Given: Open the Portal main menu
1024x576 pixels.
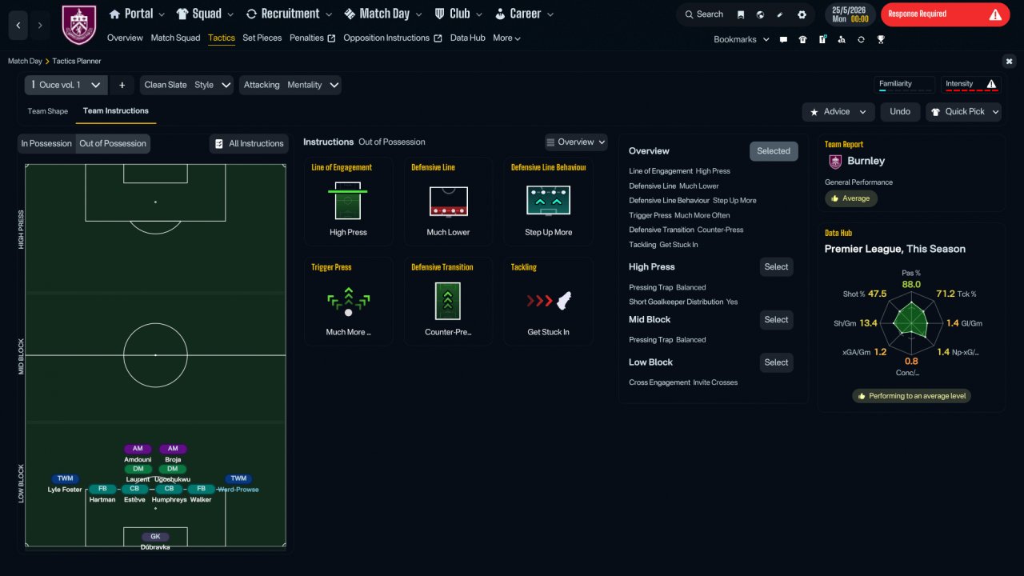Looking at the screenshot, I should [137, 14].
